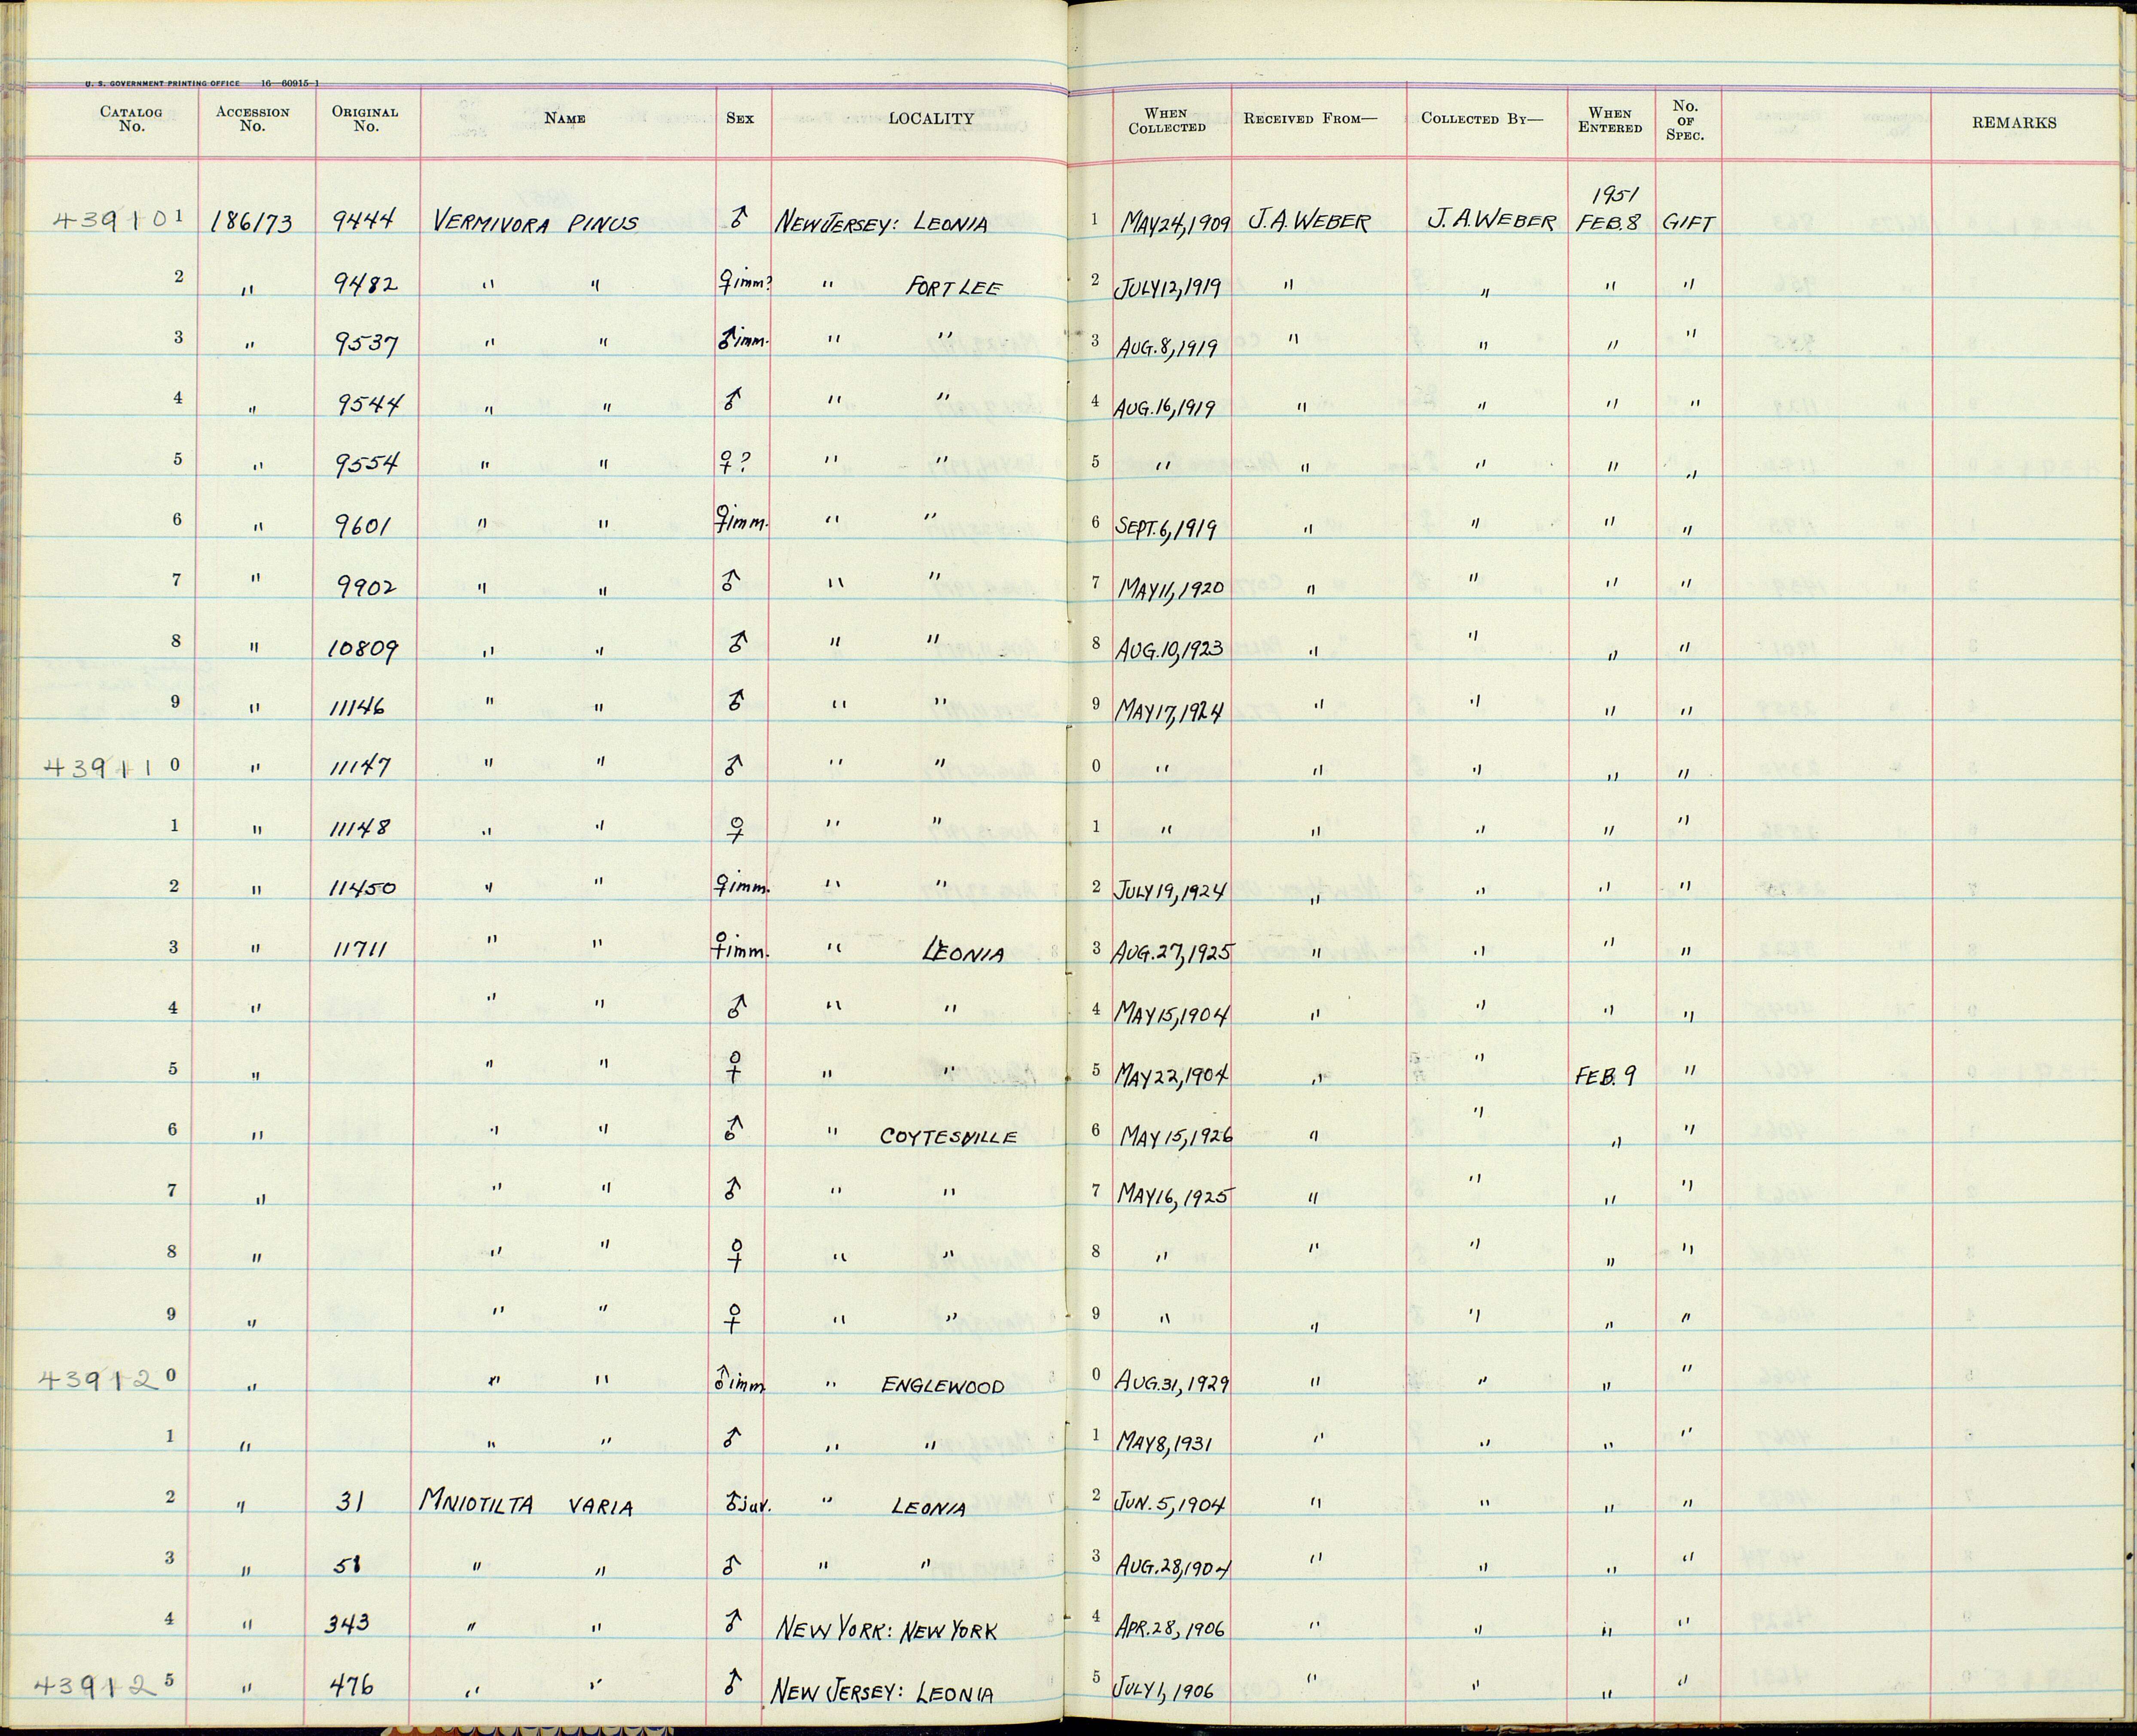Click date 'July 19, 1924'
Image resolution: width=2137 pixels, height=1736 pixels.
1171,888
